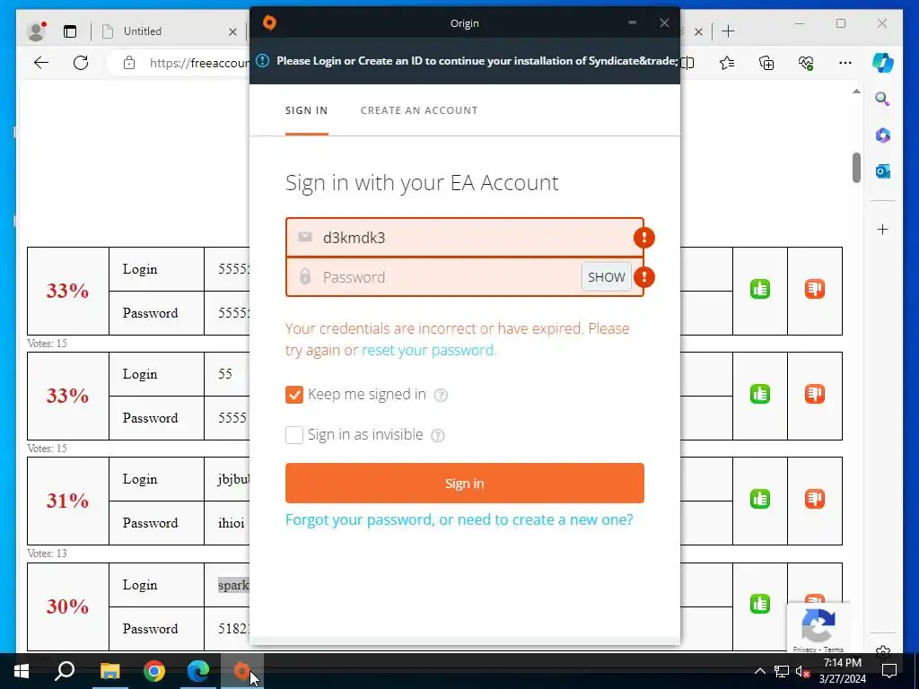Viewport: 919px width, 689px height.
Task: Upvote the first 33% account row
Action: point(760,289)
